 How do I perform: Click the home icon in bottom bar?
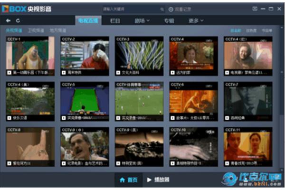click(x=123, y=180)
